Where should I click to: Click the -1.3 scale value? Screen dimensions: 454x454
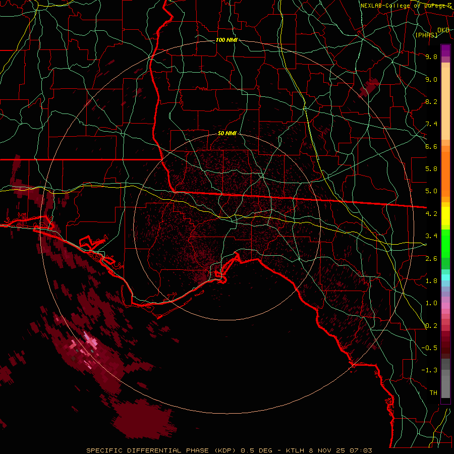(429, 370)
